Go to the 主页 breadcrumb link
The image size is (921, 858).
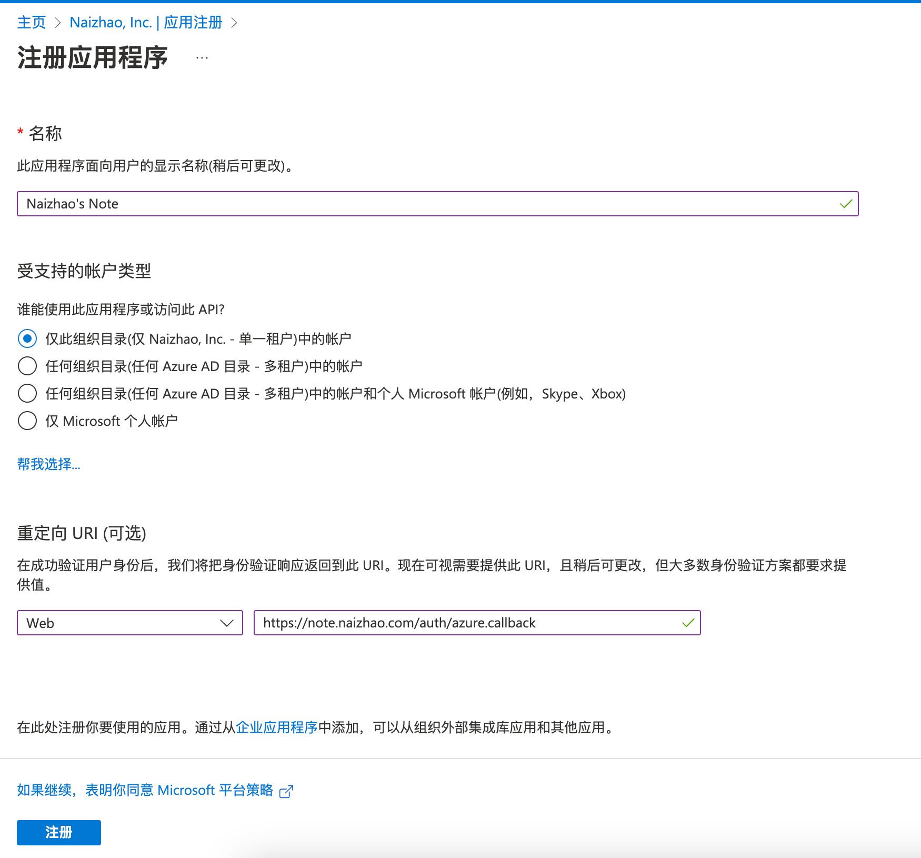tap(32, 23)
